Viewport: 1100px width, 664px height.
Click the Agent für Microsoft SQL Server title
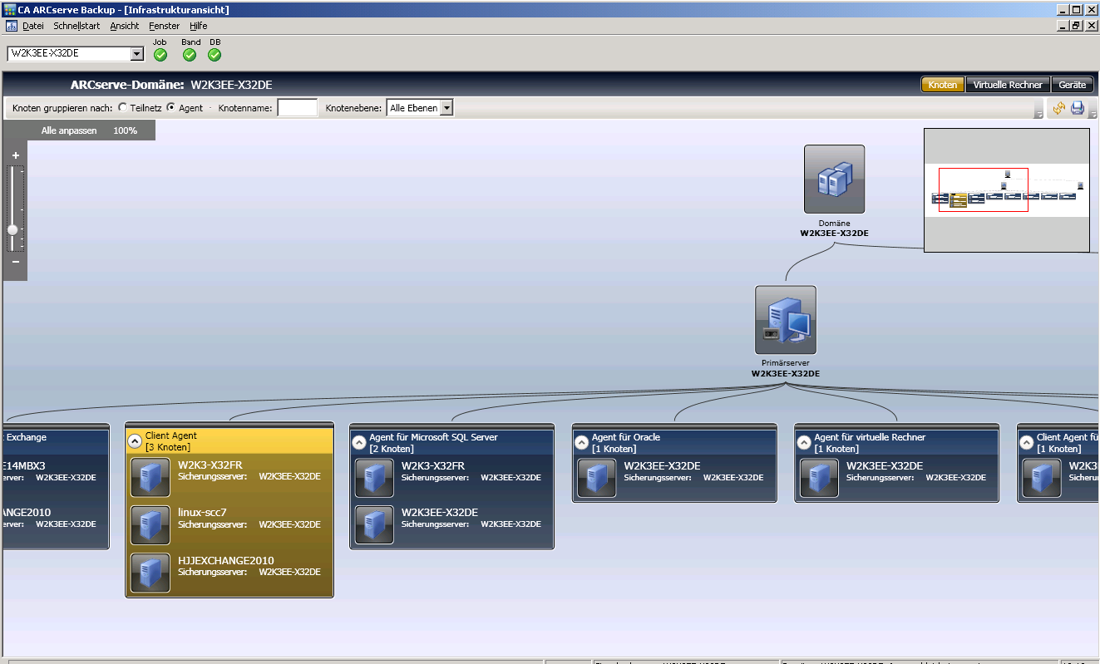[434, 437]
